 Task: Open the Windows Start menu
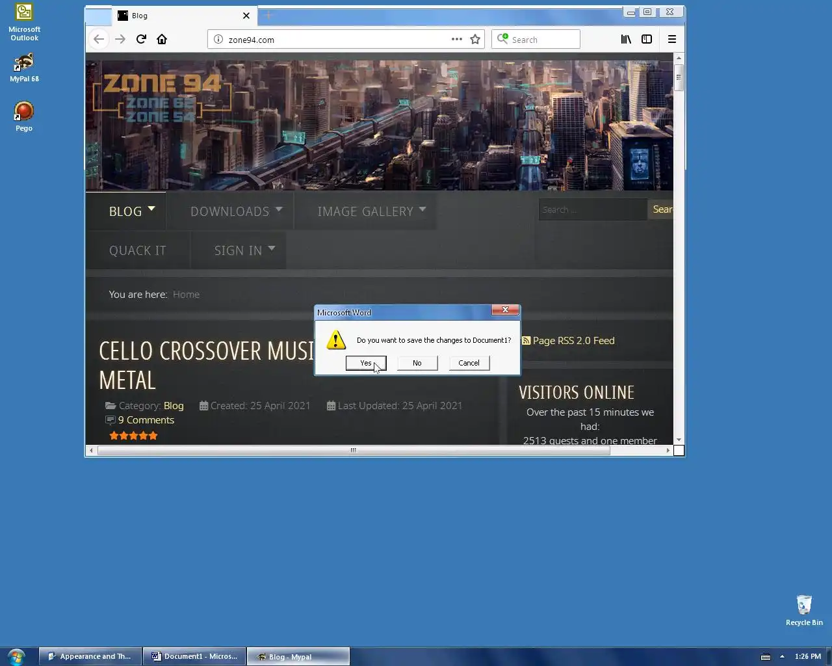(16, 656)
